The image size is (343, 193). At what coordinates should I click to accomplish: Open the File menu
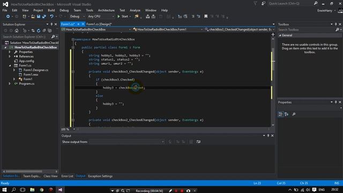pos(5,10)
